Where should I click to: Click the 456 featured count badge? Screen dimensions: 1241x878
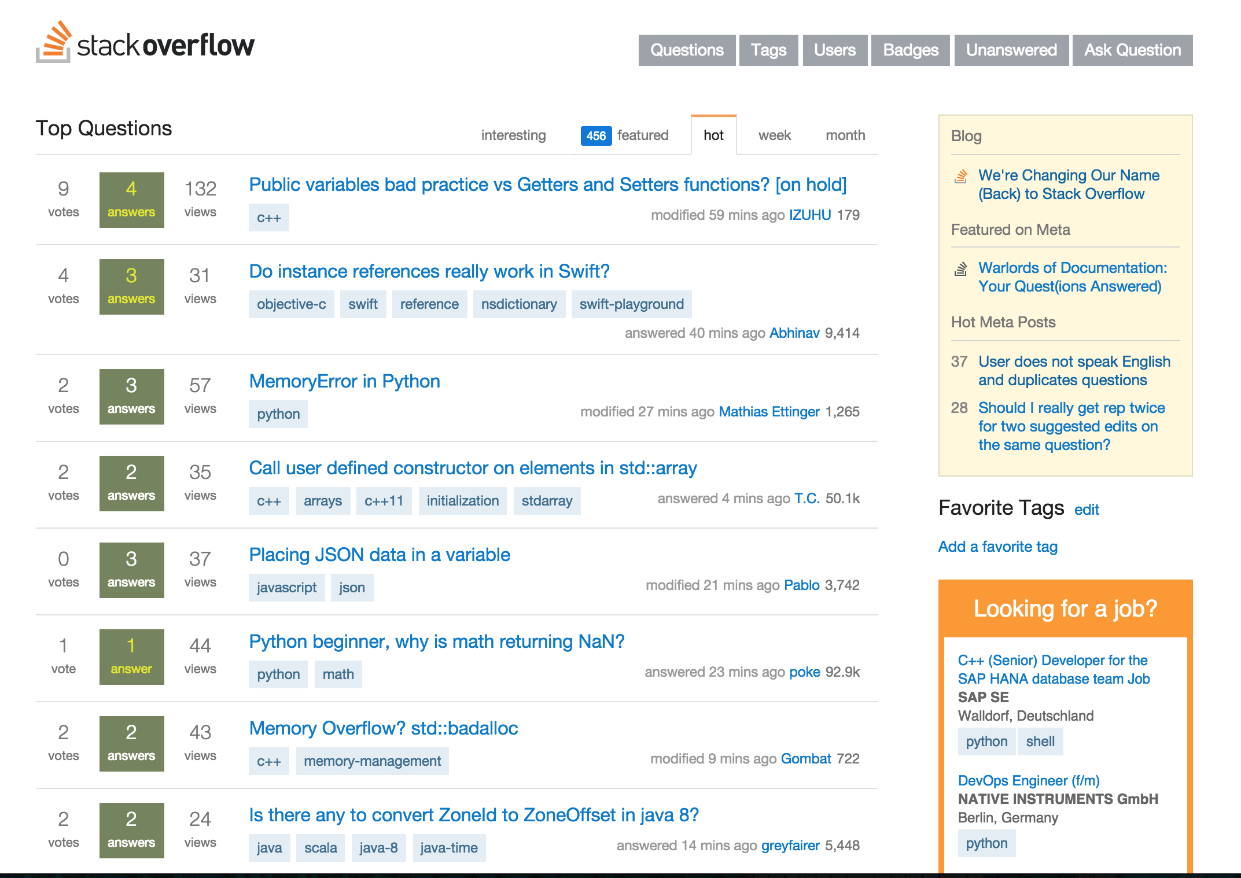click(595, 135)
